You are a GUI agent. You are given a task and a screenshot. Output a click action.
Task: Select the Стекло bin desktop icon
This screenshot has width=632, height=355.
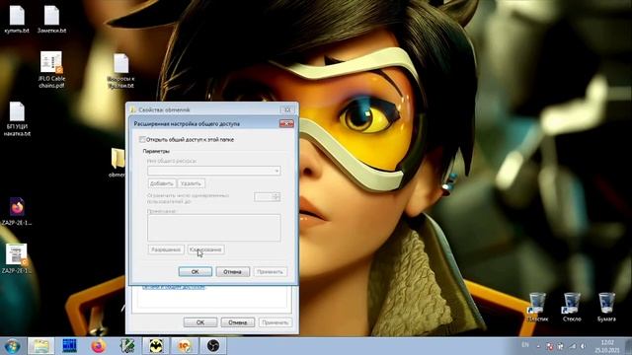(x=572, y=307)
